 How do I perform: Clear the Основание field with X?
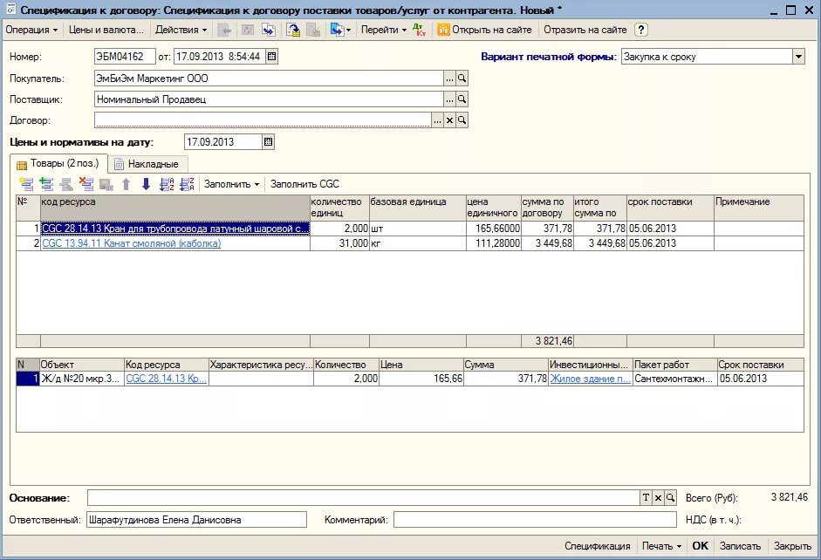point(658,498)
